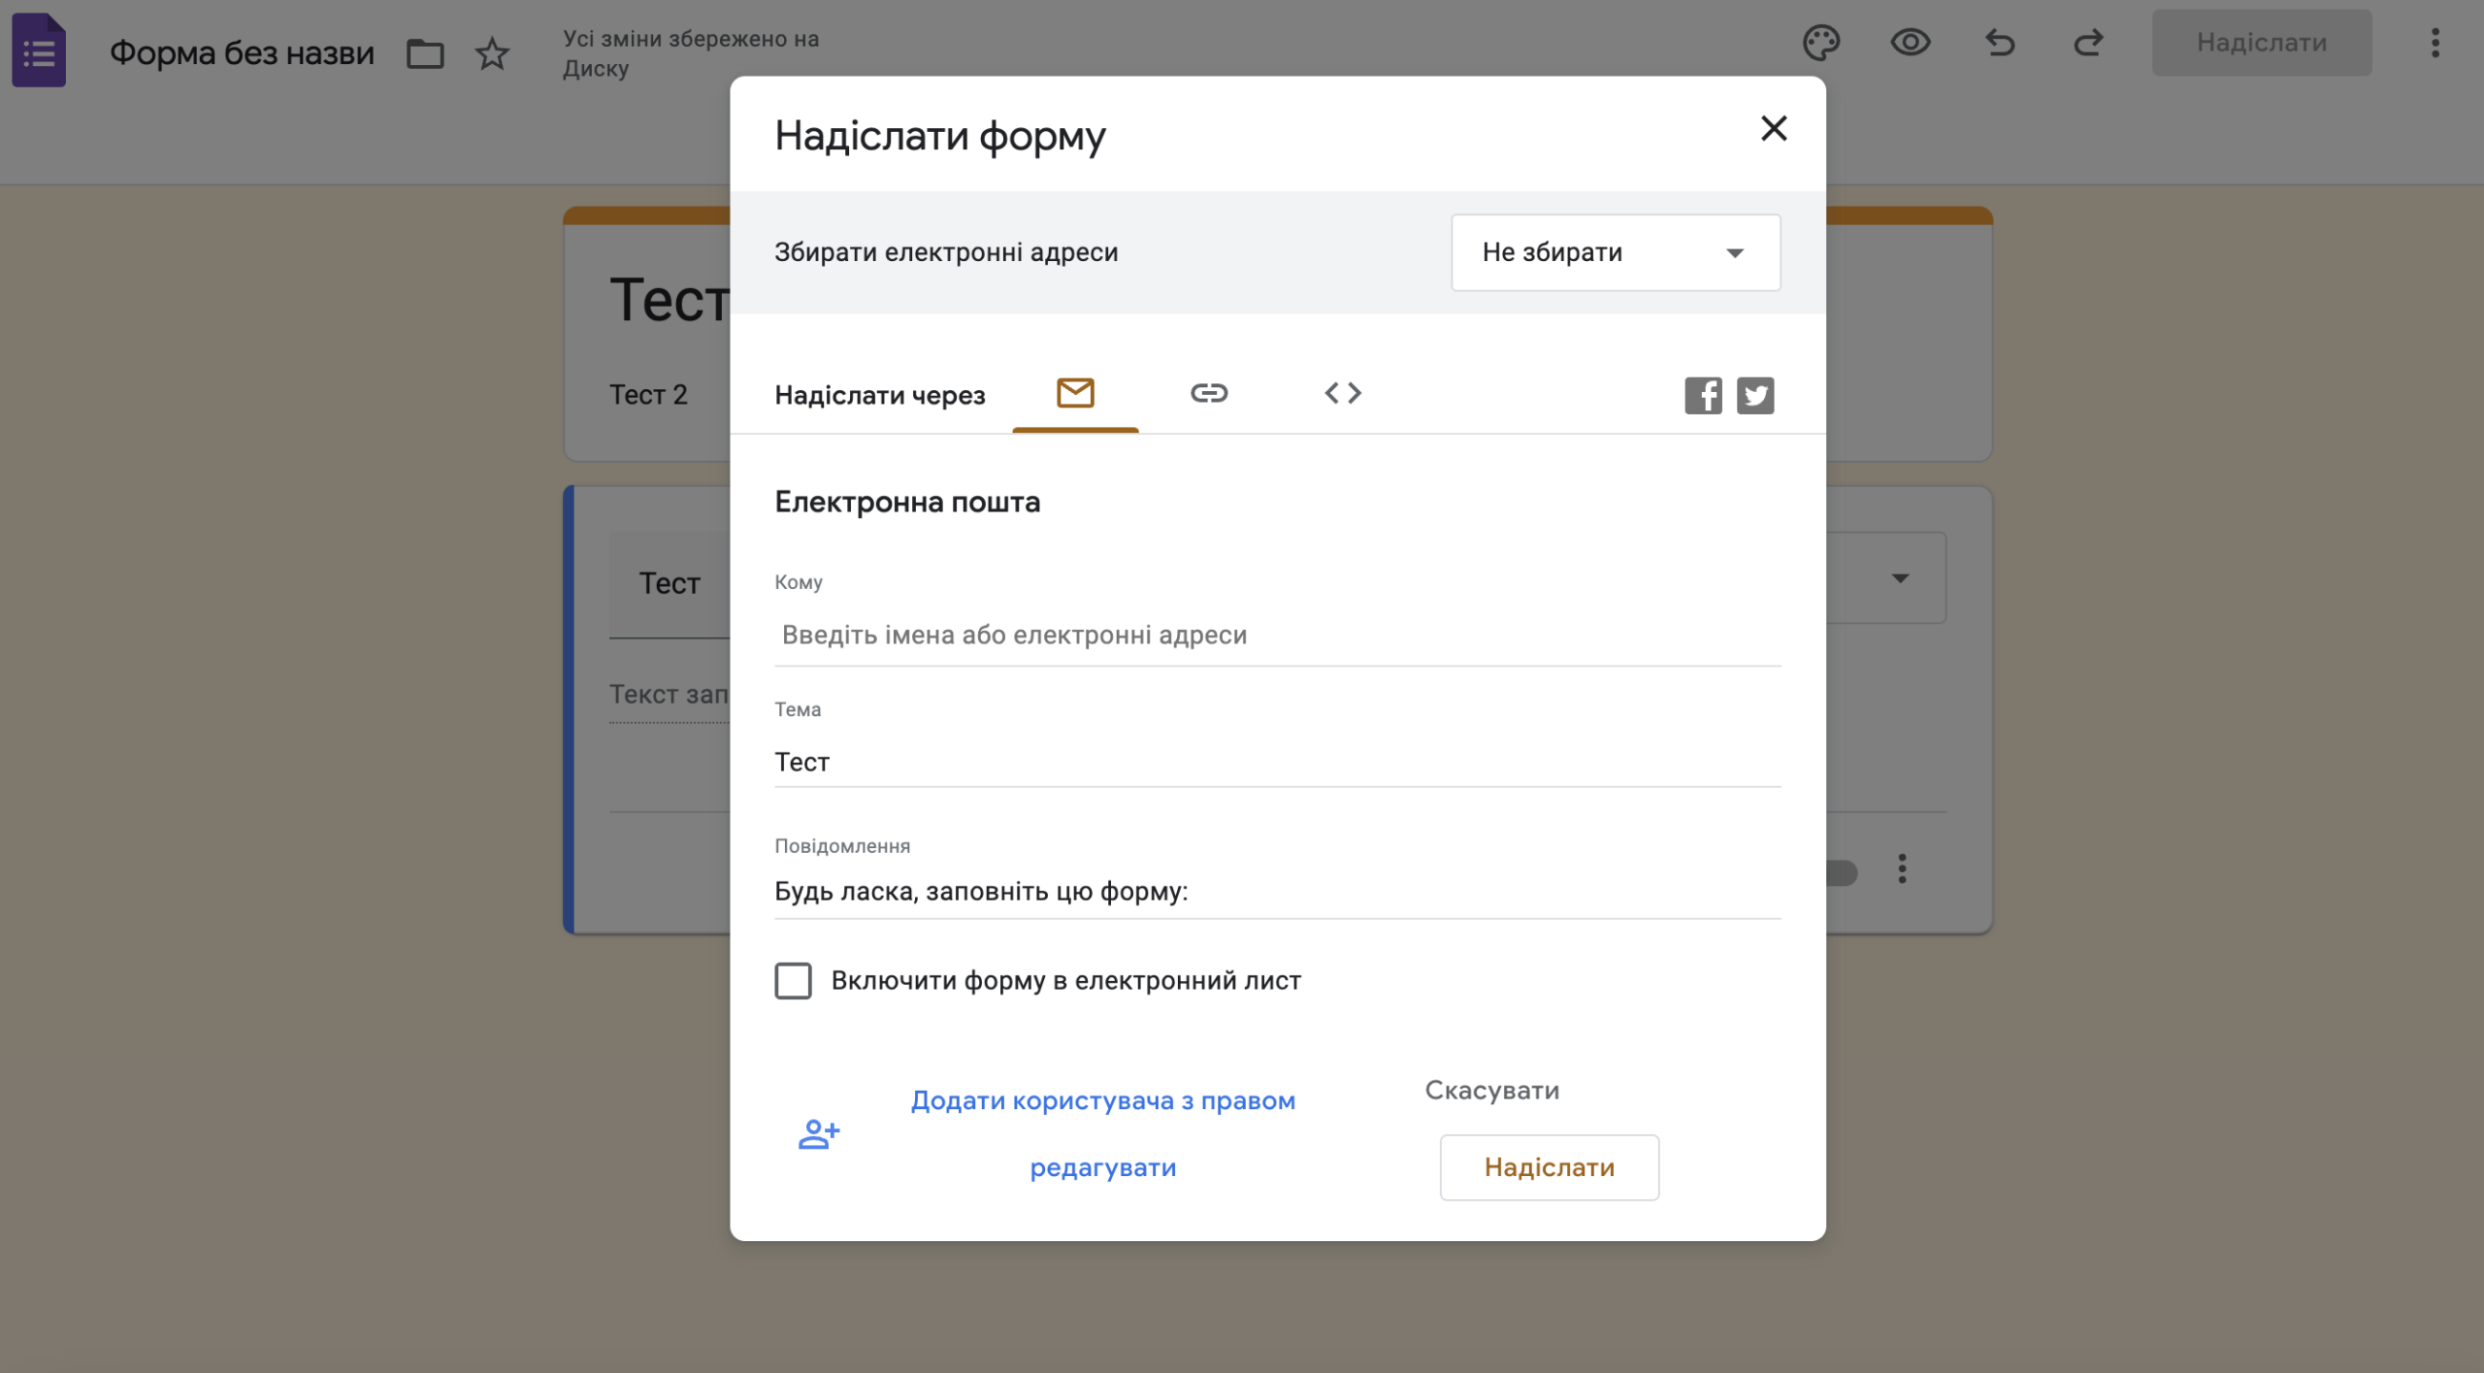Click the add collaborator person icon
Viewport: 2484px width, 1373px height.
(x=819, y=1133)
